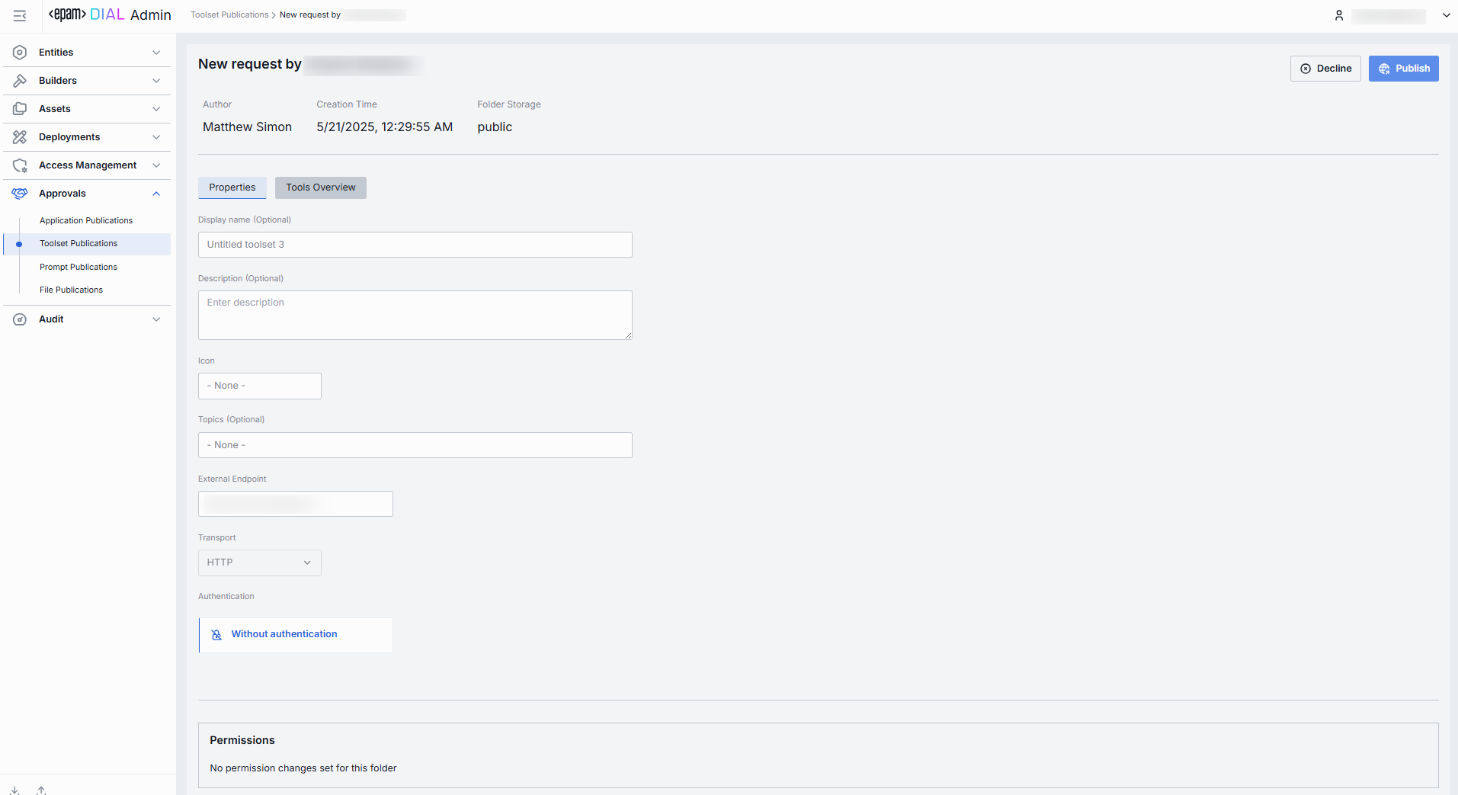Open the Topics dropdown field
Viewport: 1458px width, 795px height.
coord(415,445)
